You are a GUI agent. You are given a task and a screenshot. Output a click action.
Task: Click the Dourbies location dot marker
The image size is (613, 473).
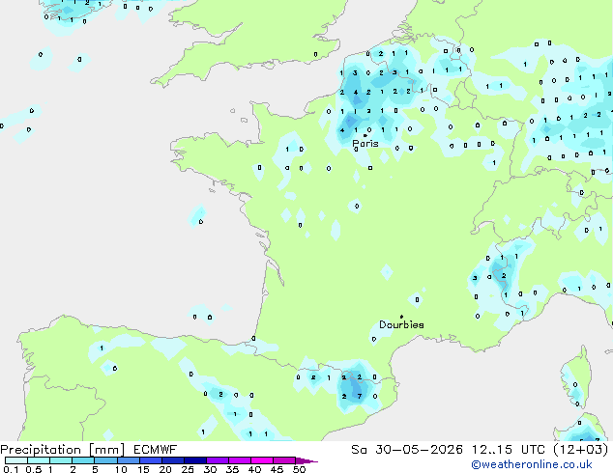click(x=401, y=317)
